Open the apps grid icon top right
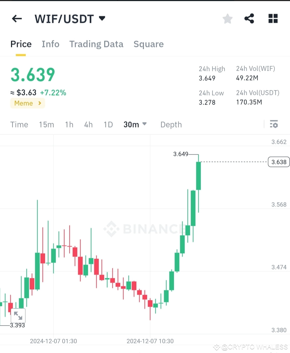 pyautogui.click(x=273, y=19)
